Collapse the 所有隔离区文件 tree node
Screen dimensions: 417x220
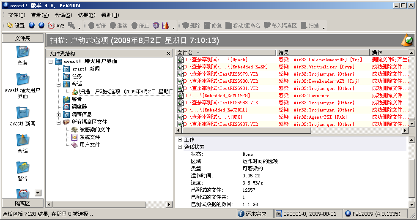coord(58,122)
